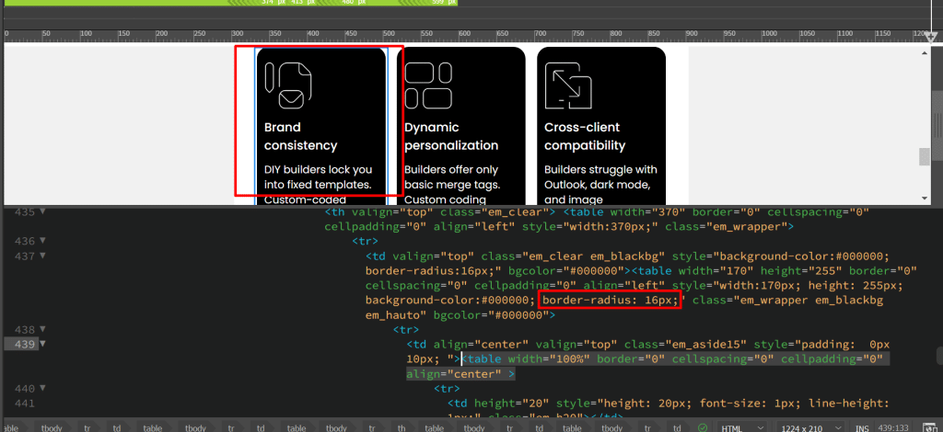943x432 pixels.
Task: Click line number 437 in code gutter
Action: pos(25,256)
